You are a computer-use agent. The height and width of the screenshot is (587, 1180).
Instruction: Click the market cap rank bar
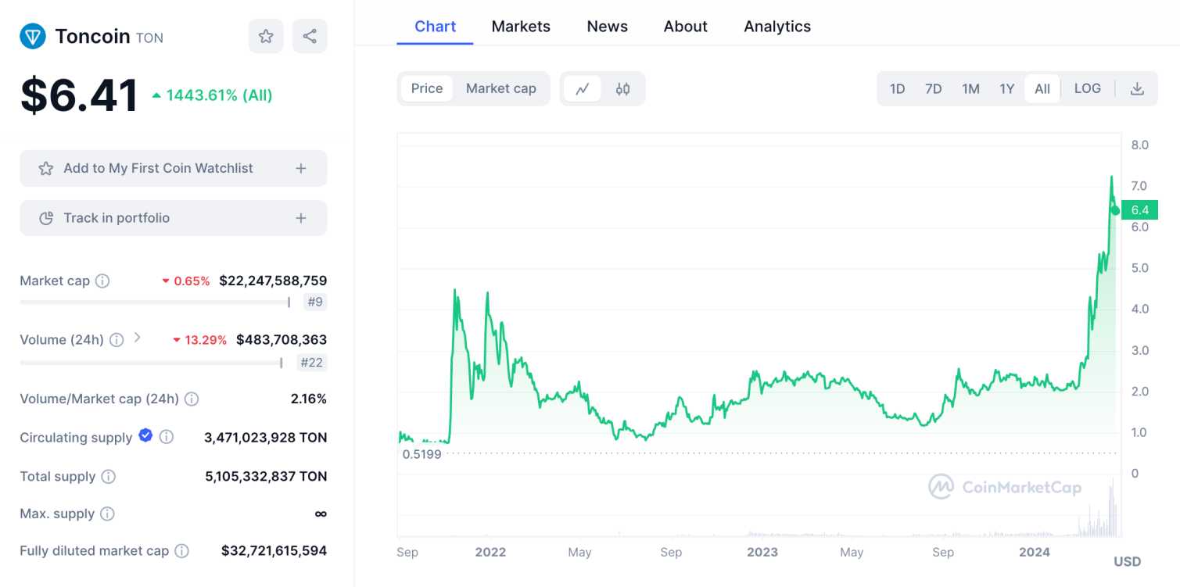click(155, 302)
